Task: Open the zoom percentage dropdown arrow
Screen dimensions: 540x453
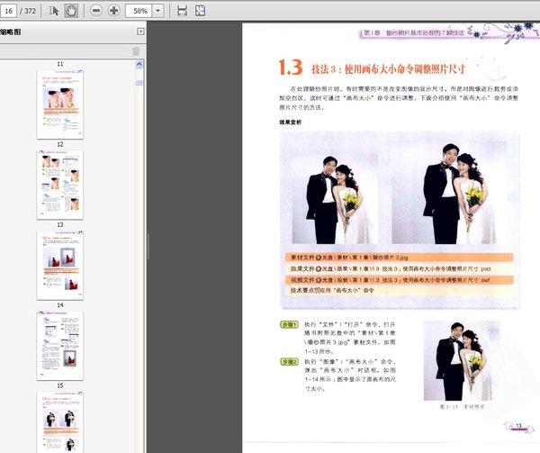Action: (x=157, y=11)
